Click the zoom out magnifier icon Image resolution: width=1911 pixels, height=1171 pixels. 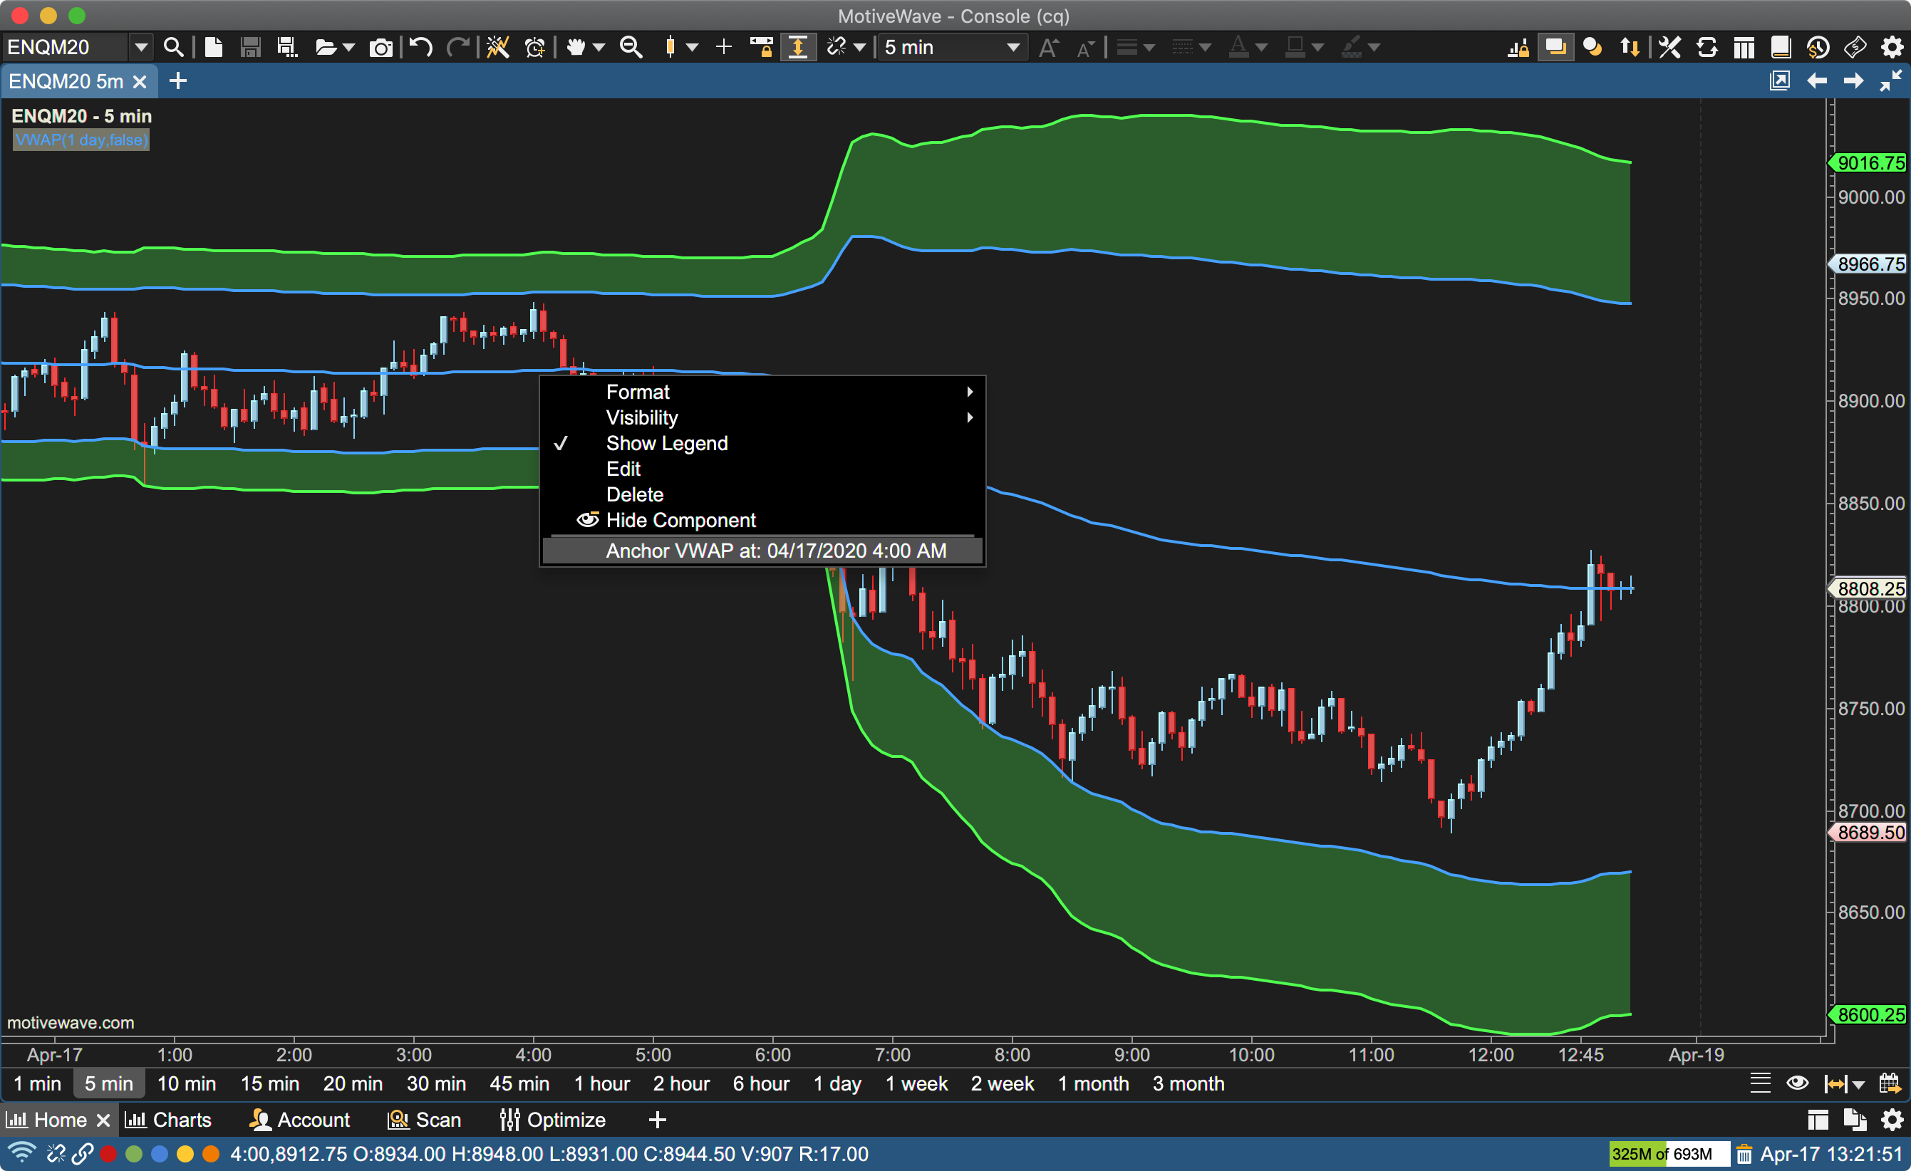631,48
